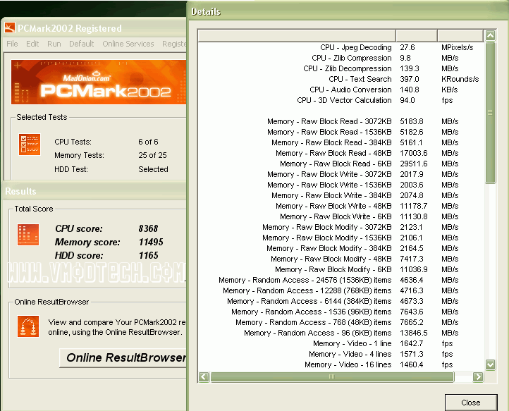Click the horizontal scrollbar right arrow
This screenshot has width=509, height=411.
point(478,376)
